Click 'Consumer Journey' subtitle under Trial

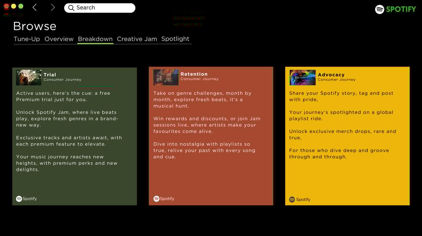click(x=63, y=79)
